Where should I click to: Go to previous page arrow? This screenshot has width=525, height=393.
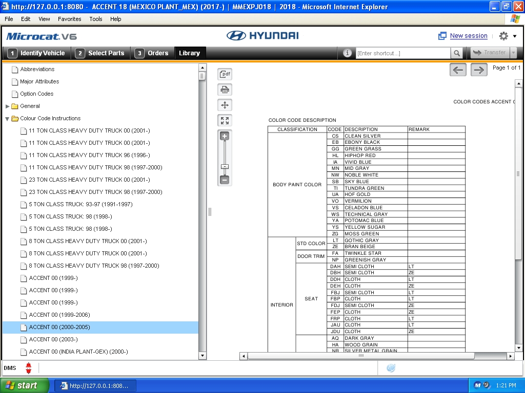coord(458,70)
